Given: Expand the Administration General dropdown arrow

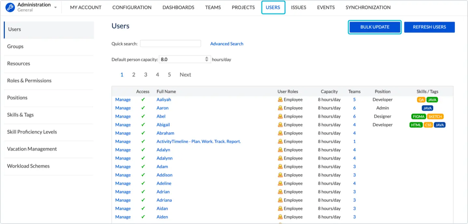Looking at the screenshot, I should [56, 7].
